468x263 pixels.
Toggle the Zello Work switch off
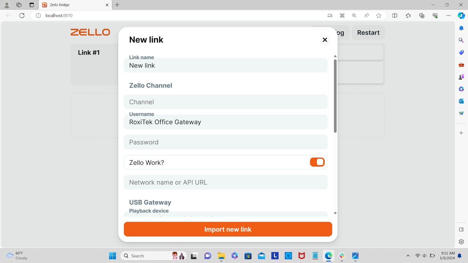pyautogui.click(x=317, y=162)
